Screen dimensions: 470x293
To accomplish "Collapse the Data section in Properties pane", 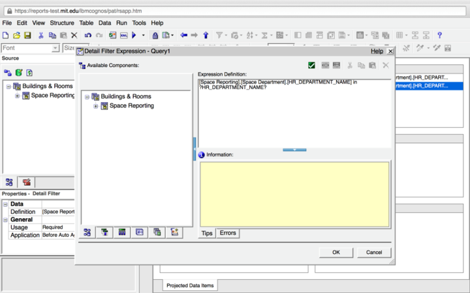I will click(x=6, y=204).
